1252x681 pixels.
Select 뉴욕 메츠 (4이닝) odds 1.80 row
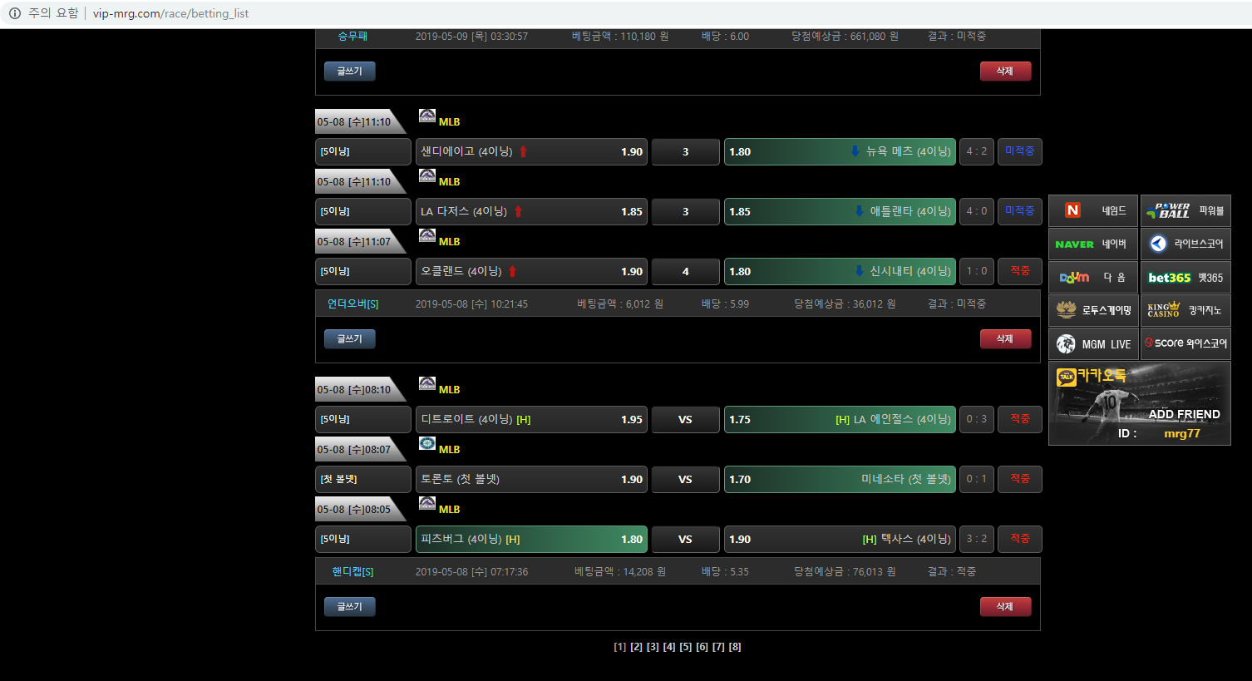click(840, 151)
